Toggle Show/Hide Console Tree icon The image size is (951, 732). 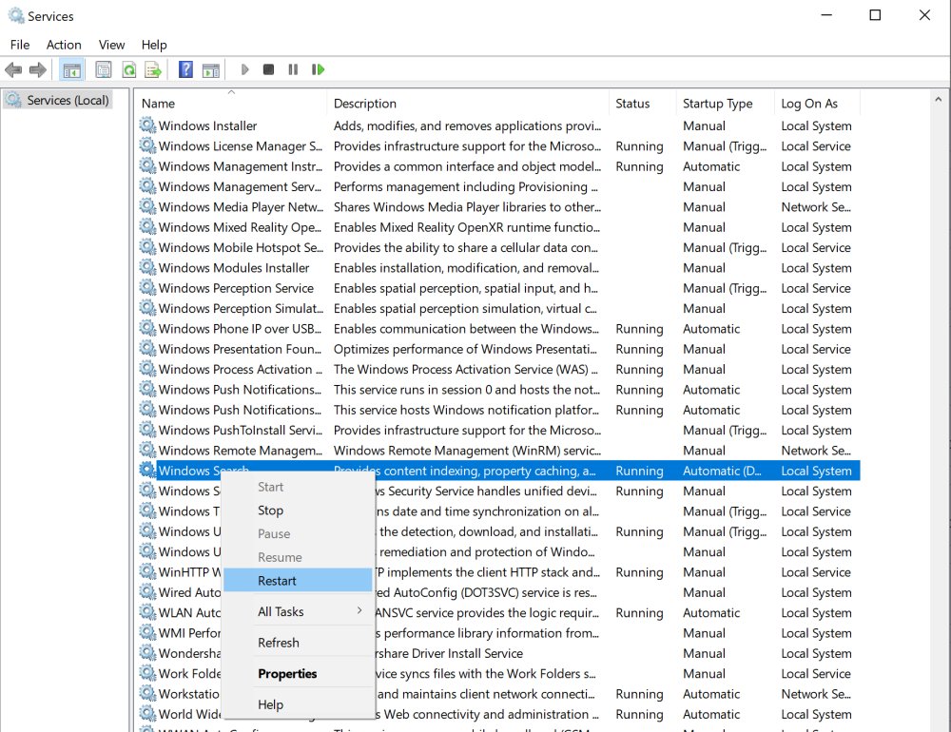click(71, 69)
